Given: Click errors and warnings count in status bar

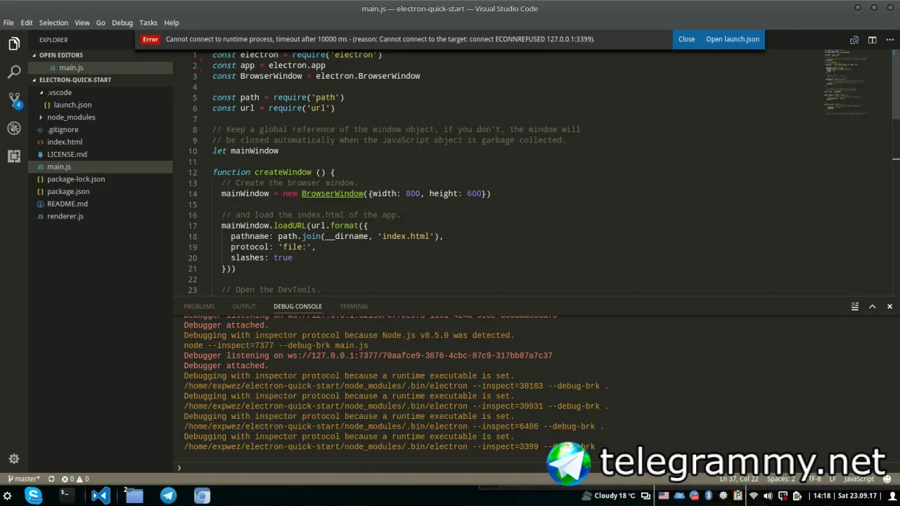Looking at the screenshot, I should [75, 479].
